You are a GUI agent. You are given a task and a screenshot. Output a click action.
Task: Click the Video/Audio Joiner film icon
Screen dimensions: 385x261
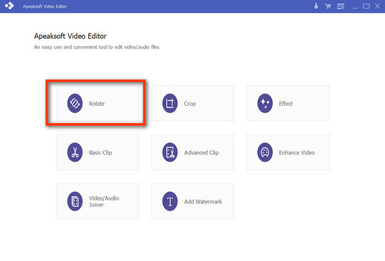[75, 201]
